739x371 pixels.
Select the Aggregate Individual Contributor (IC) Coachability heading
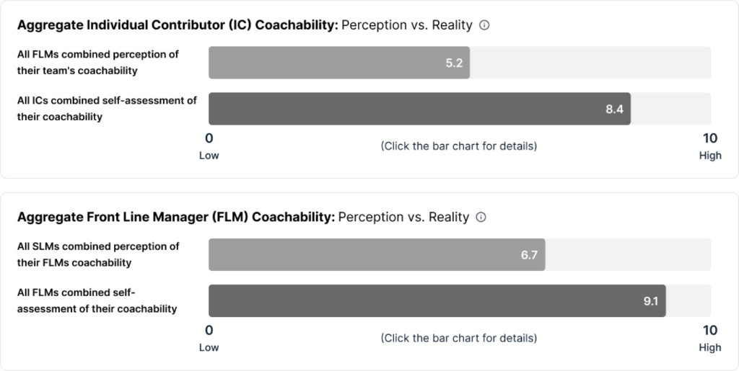point(178,25)
